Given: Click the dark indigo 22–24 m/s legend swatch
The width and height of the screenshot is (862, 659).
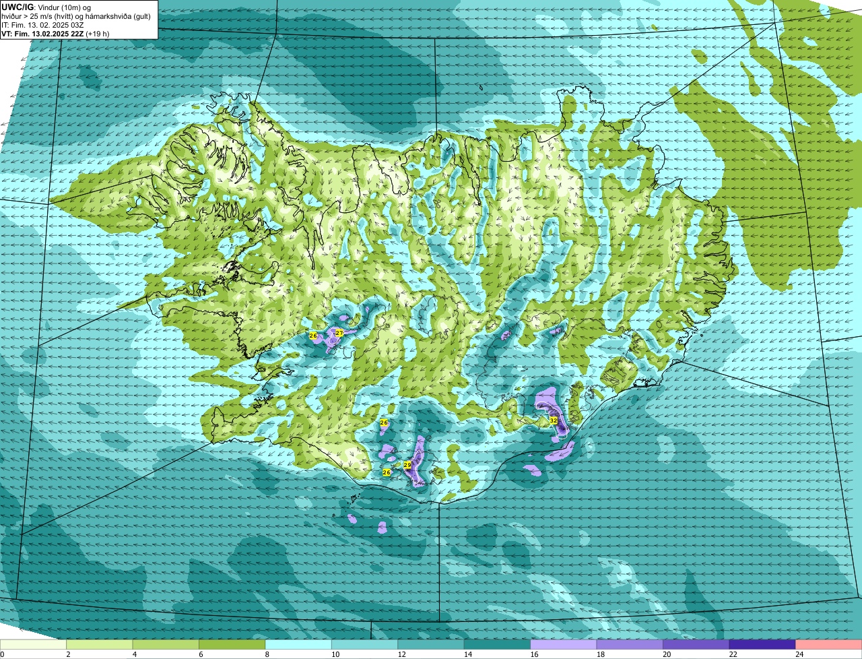Looking at the screenshot, I should [762, 644].
